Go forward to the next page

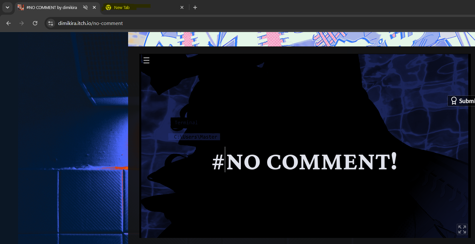(x=21, y=23)
